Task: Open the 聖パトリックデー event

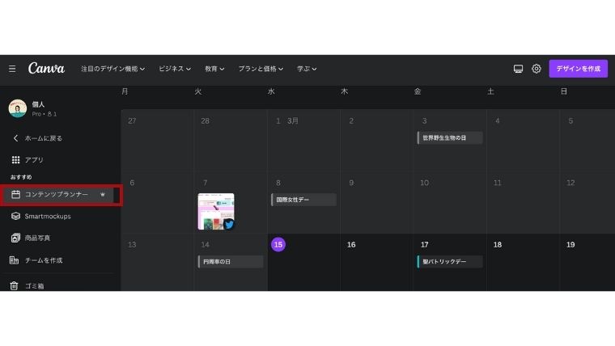Action: (x=450, y=262)
